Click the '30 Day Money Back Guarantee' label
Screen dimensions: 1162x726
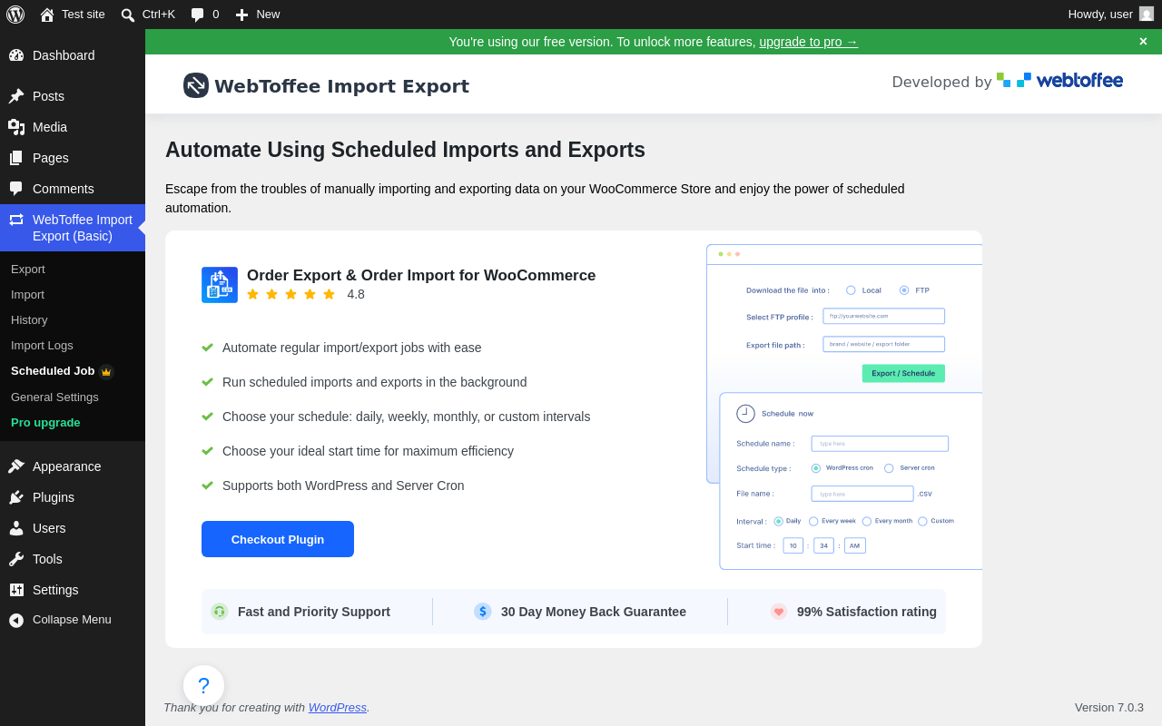click(594, 612)
